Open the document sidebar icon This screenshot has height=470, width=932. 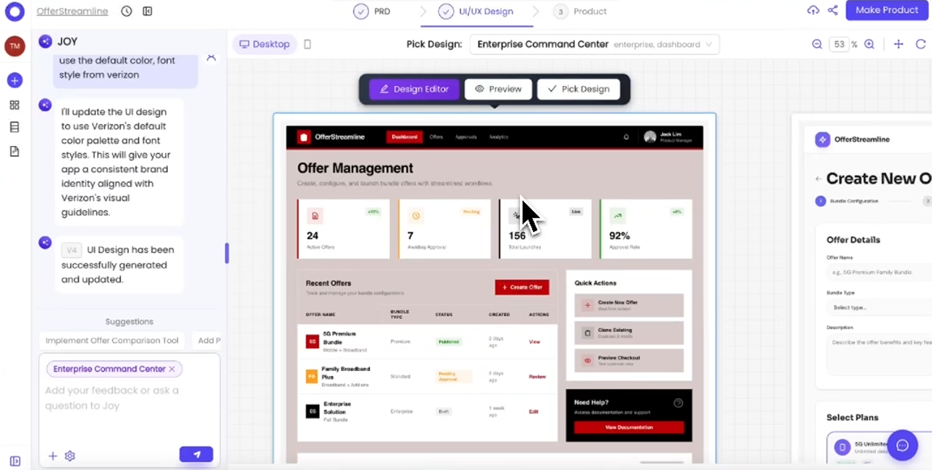pyautogui.click(x=14, y=152)
